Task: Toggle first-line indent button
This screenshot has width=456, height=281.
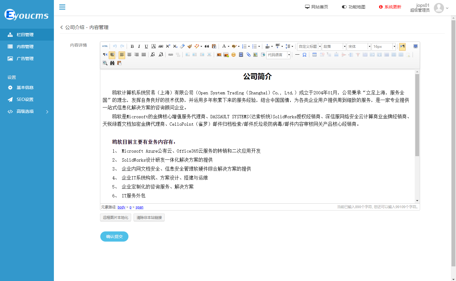Action: 112,55
